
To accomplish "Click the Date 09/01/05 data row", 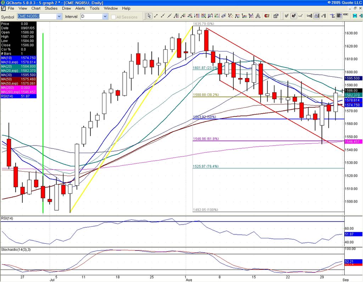I will click(18, 28).
